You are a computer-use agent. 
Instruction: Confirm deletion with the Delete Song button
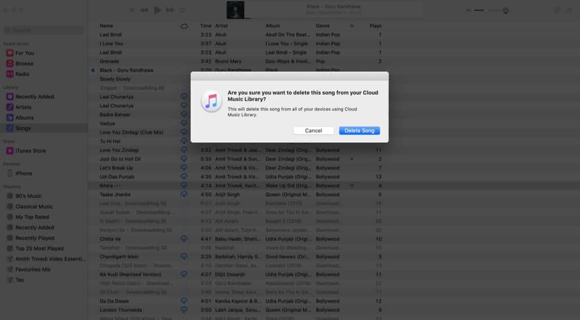click(x=359, y=131)
